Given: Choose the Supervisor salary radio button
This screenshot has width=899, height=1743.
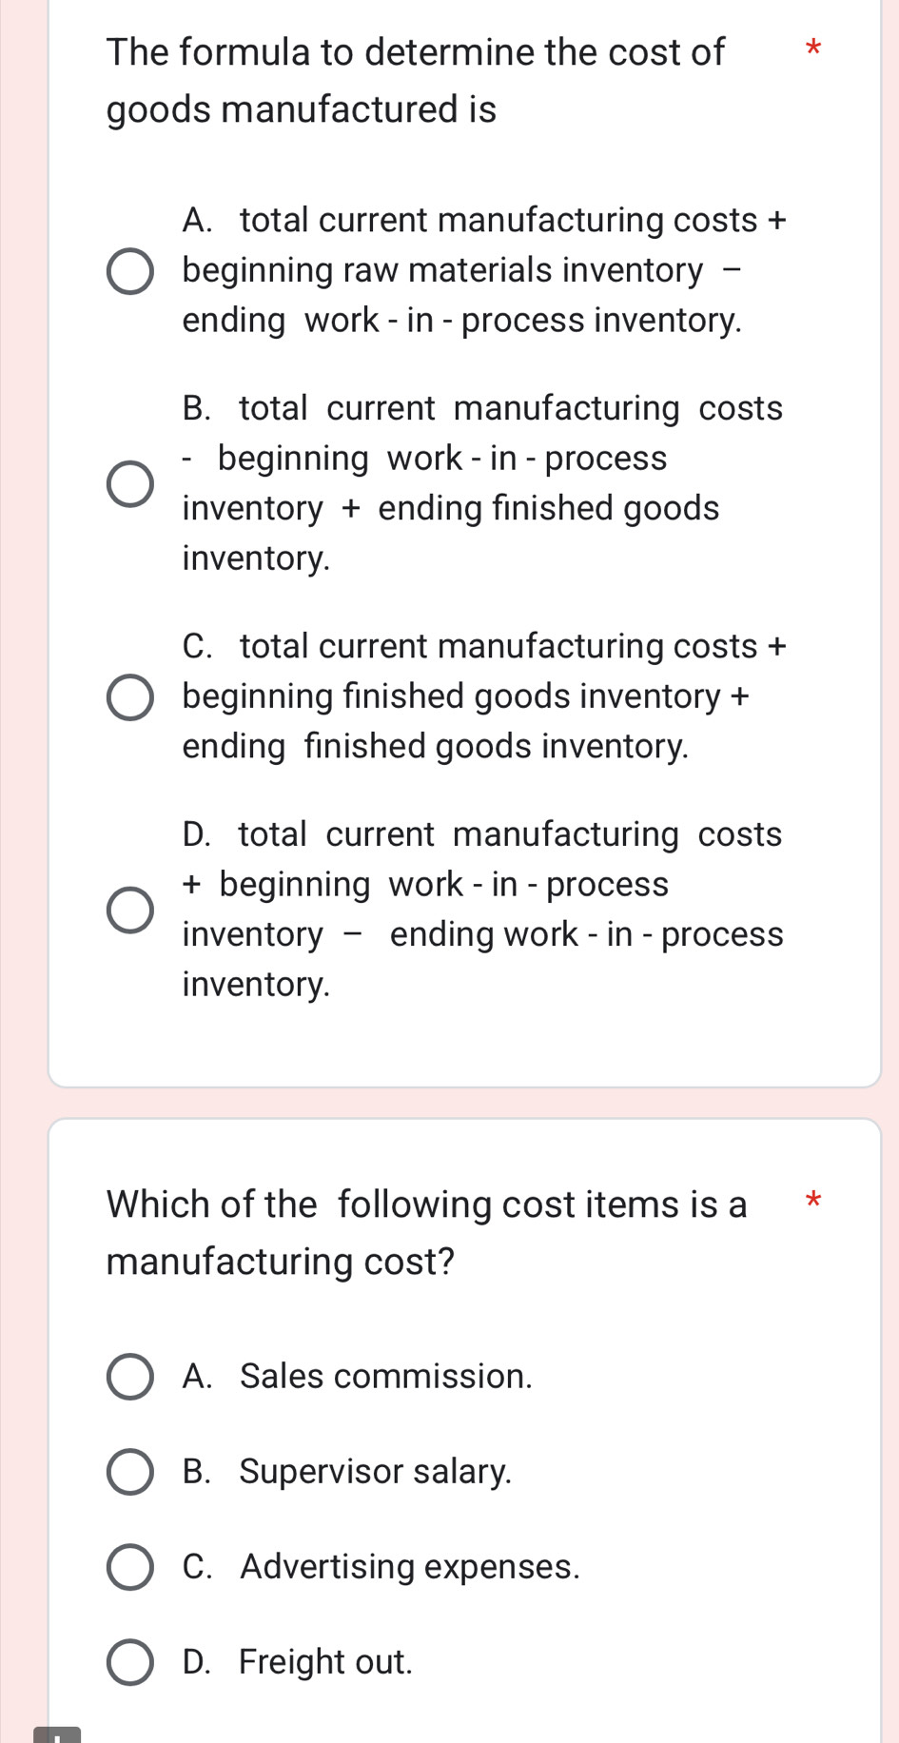Looking at the screenshot, I should tap(129, 1472).
